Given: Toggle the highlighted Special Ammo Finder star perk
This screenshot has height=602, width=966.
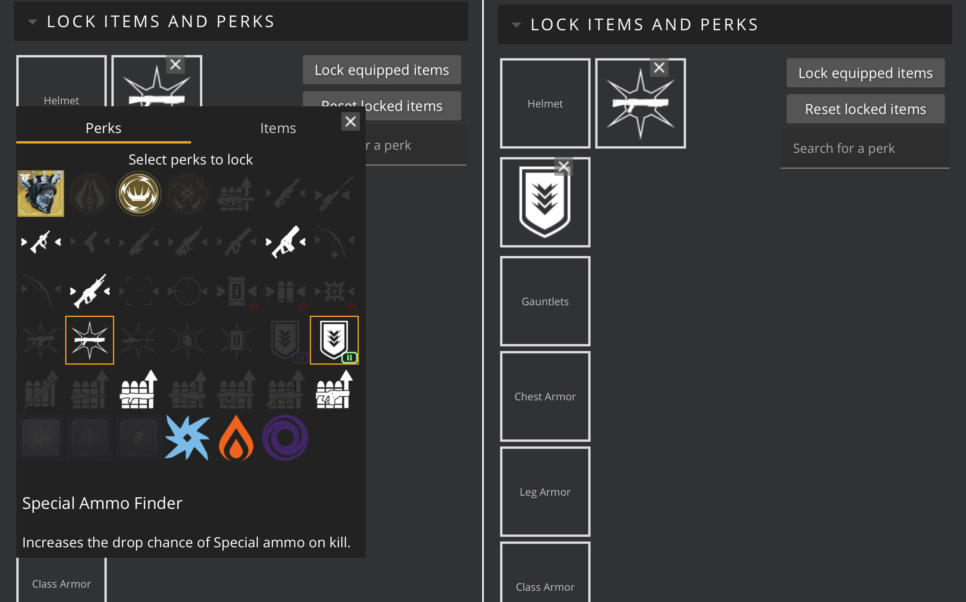Looking at the screenshot, I should point(89,340).
